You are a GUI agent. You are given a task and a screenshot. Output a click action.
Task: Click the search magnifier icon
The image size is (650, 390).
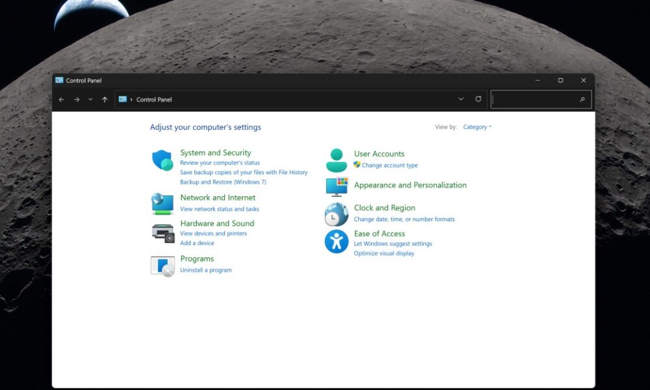coord(582,99)
